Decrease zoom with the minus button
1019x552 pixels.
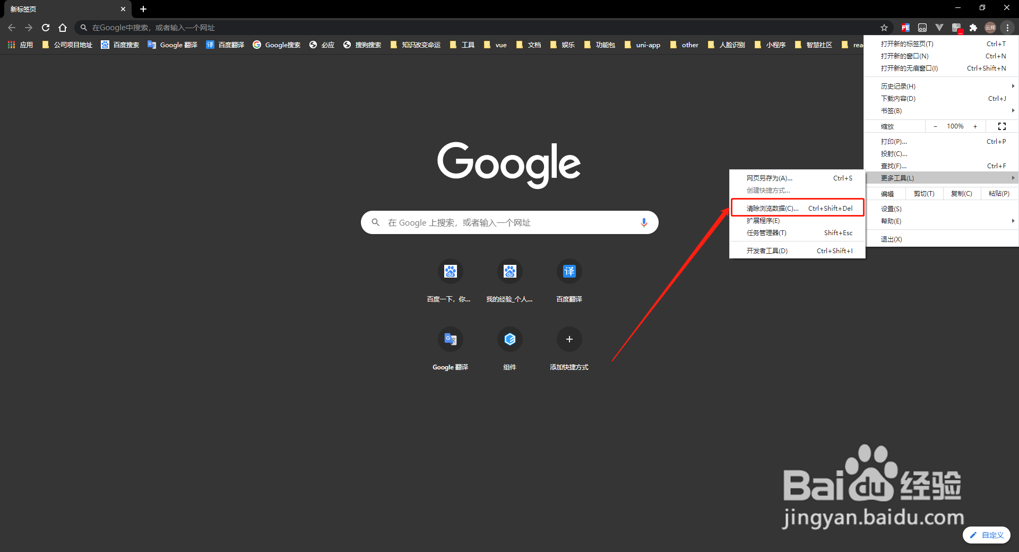(935, 126)
